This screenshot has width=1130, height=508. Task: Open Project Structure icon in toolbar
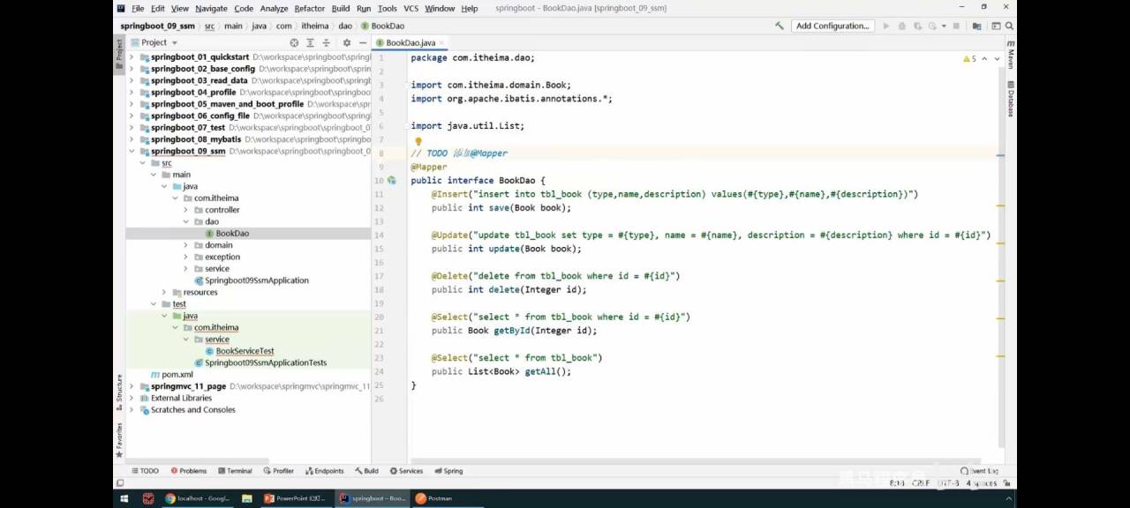976,26
